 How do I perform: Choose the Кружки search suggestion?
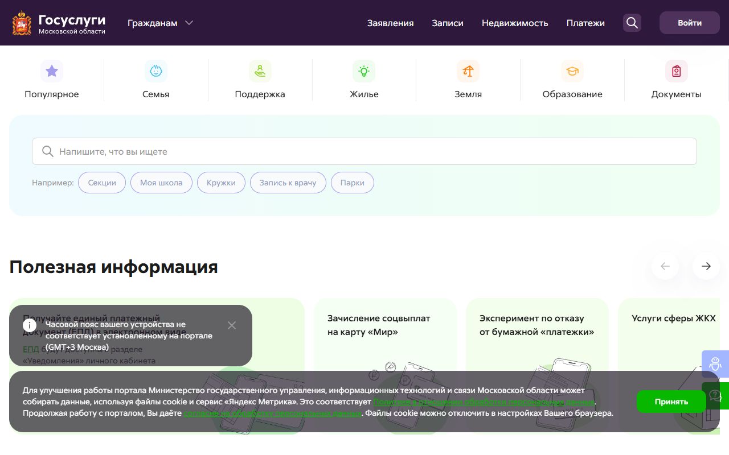(221, 183)
